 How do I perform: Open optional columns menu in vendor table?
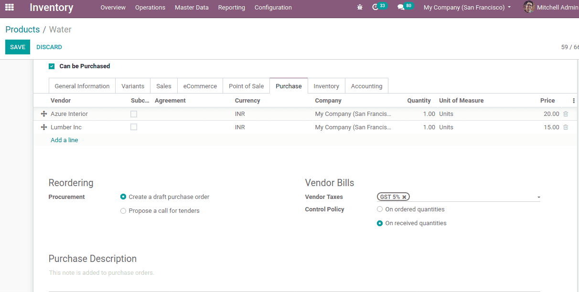coord(574,101)
